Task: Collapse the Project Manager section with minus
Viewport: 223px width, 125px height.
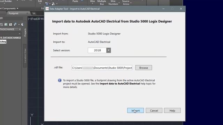Action: (x=20, y=34)
